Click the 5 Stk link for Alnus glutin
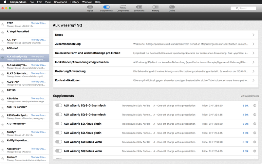Screen dimensions: 262x164 (245, 124)
